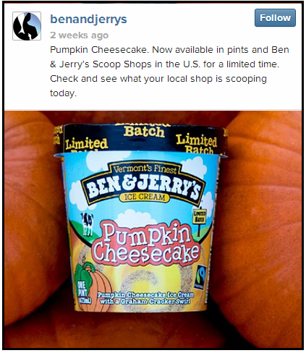Open the benandjerrys username link
The image size is (306, 353).
(88, 19)
